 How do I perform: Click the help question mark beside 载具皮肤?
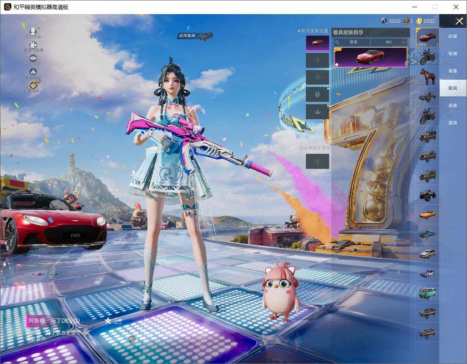361,32
